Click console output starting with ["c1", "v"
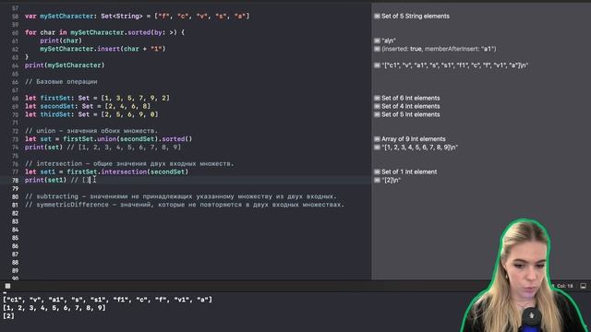This screenshot has width=591, height=332. pos(107,300)
